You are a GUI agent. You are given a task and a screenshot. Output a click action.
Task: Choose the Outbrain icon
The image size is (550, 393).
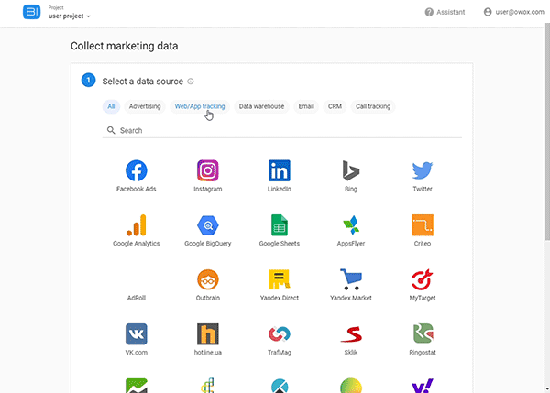pyautogui.click(x=208, y=279)
